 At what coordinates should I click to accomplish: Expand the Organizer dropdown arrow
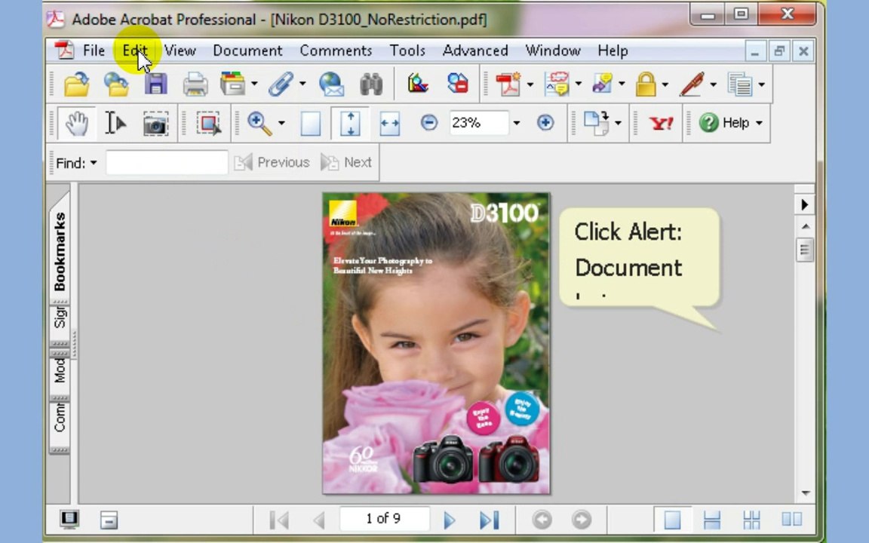click(x=253, y=84)
